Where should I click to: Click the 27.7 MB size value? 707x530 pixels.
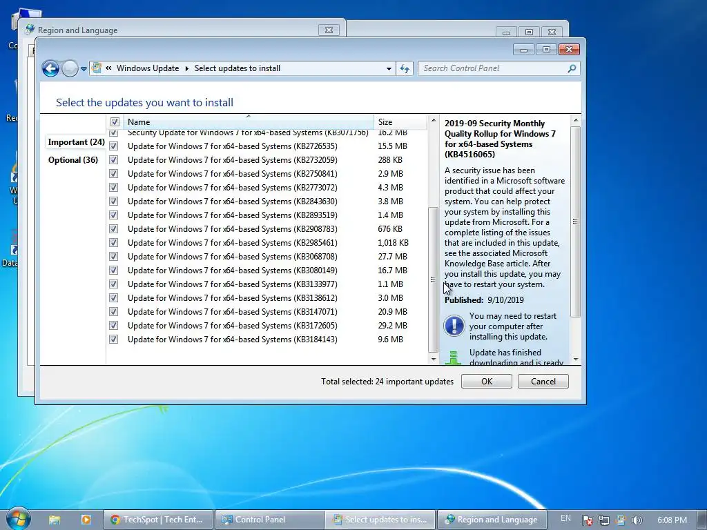coord(392,257)
